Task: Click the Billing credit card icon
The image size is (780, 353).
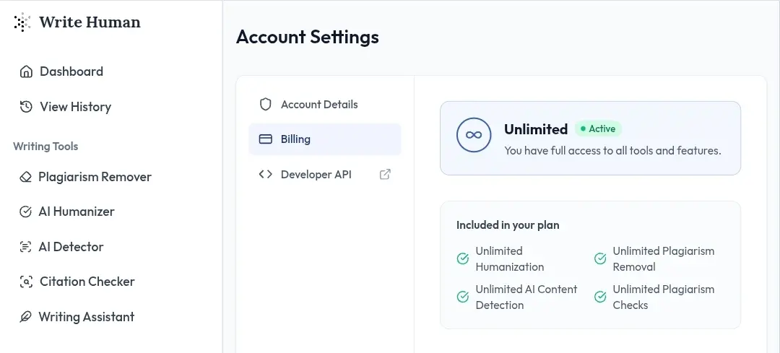Action: click(x=266, y=139)
